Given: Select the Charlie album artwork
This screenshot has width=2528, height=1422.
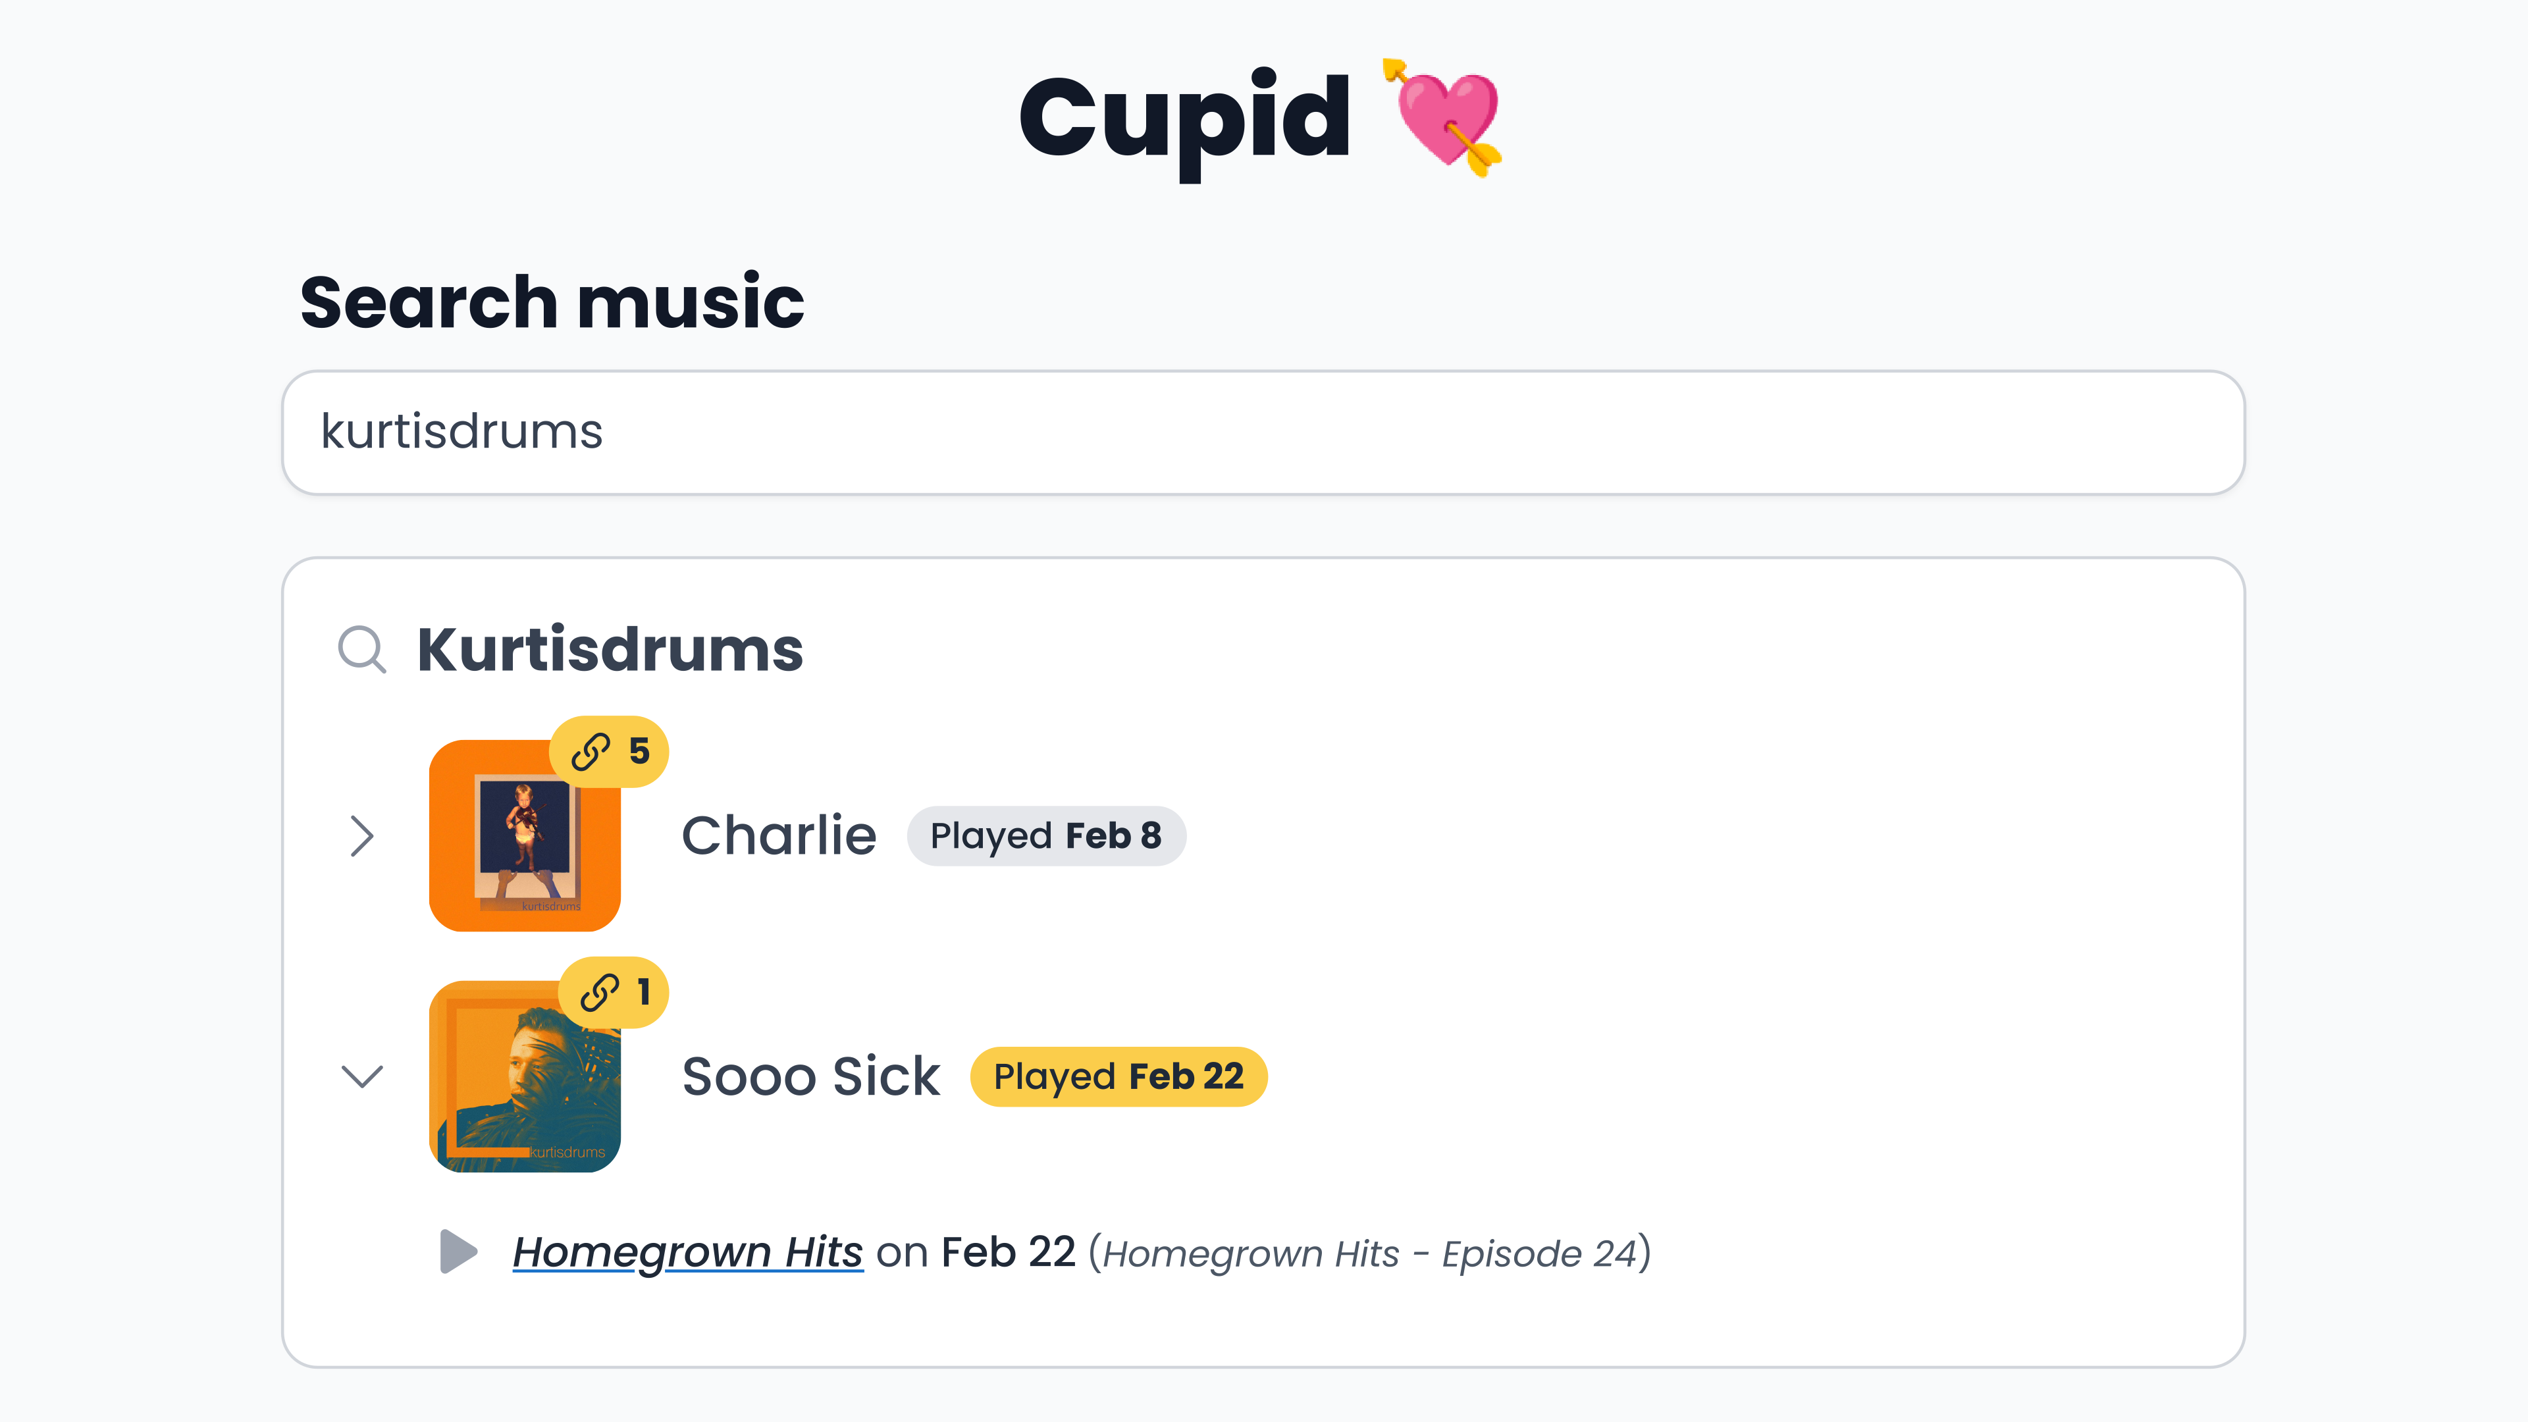Looking at the screenshot, I should point(525,836).
